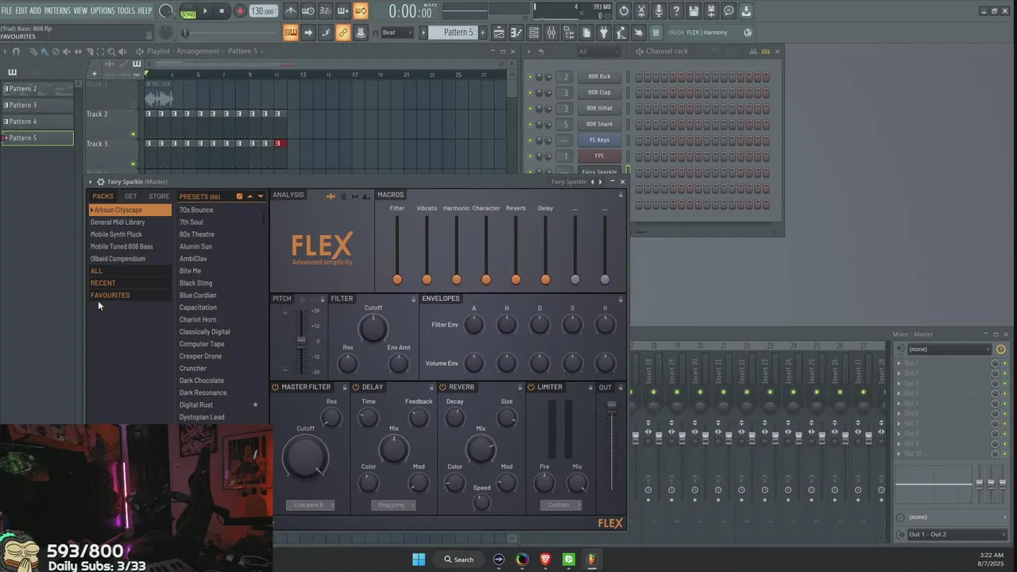Open the TOOLS menu
The height and width of the screenshot is (572, 1017).
[x=126, y=11]
